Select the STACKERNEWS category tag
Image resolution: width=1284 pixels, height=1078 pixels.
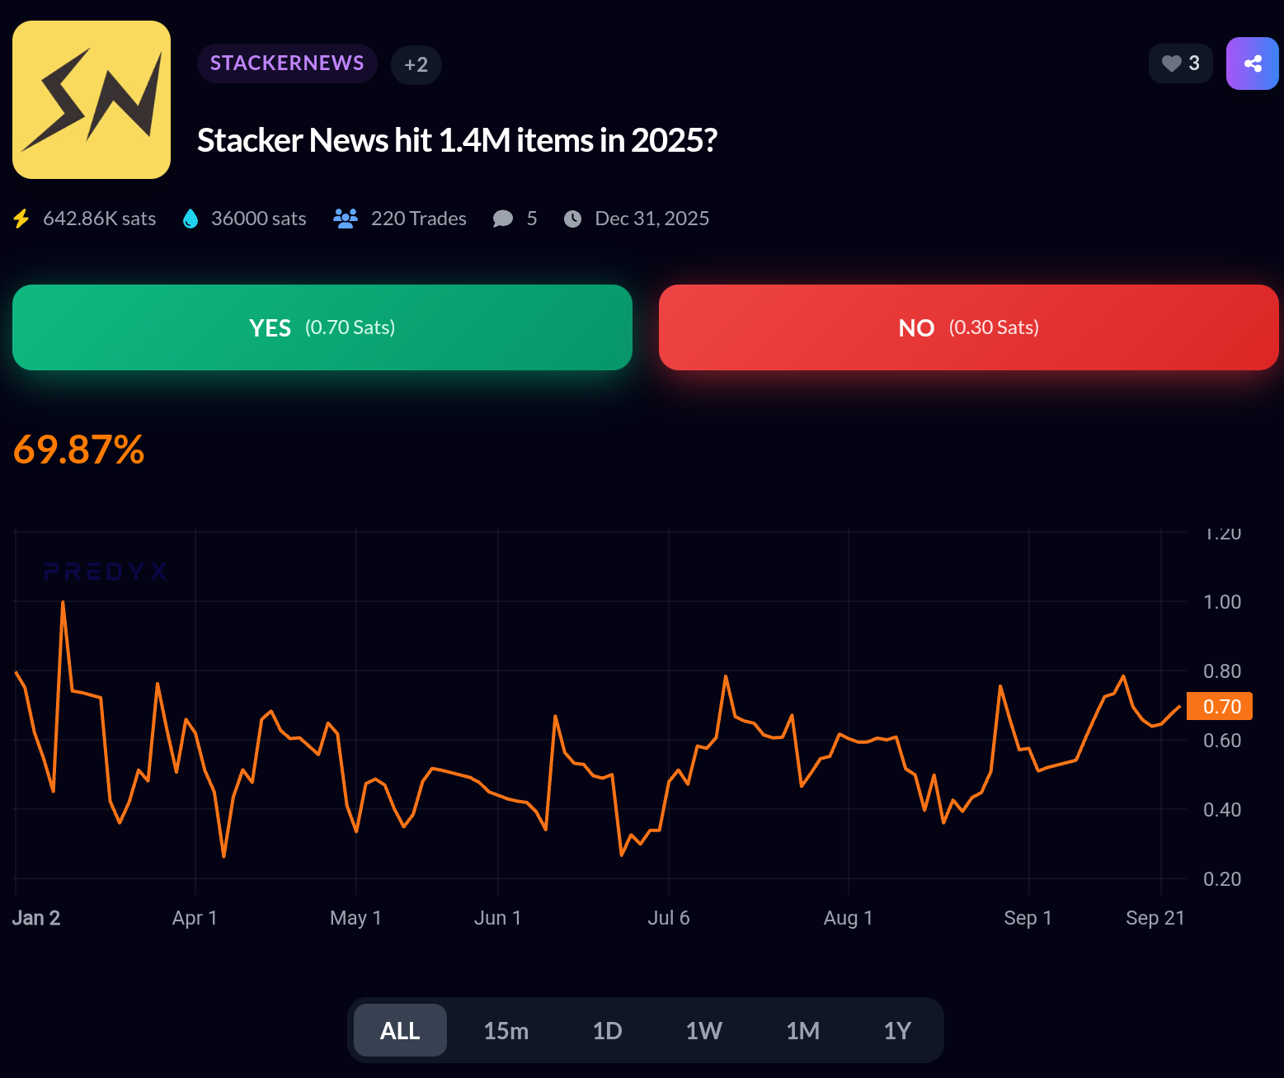[x=287, y=64]
